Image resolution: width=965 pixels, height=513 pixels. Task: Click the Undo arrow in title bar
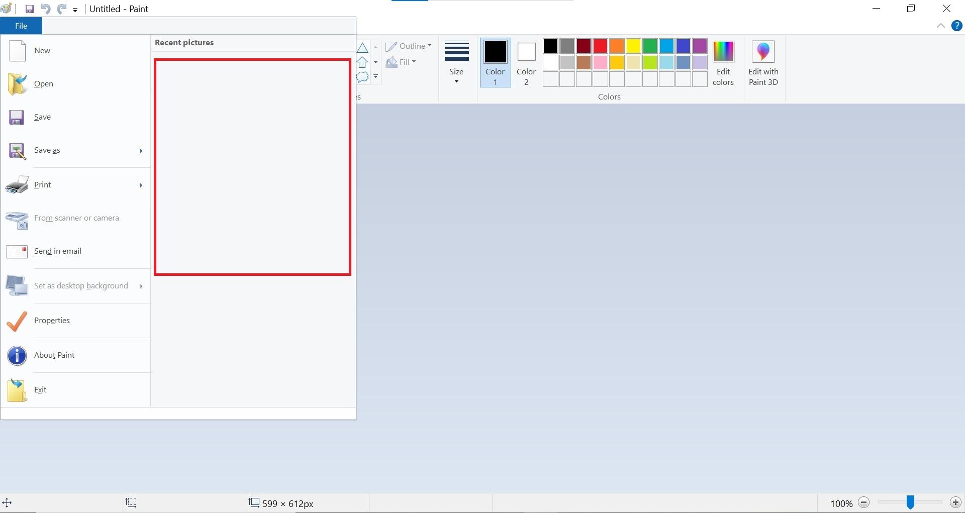click(x=46, y=9)
